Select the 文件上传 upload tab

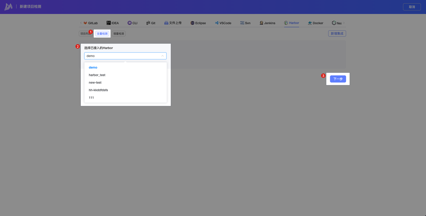[173, 23]
